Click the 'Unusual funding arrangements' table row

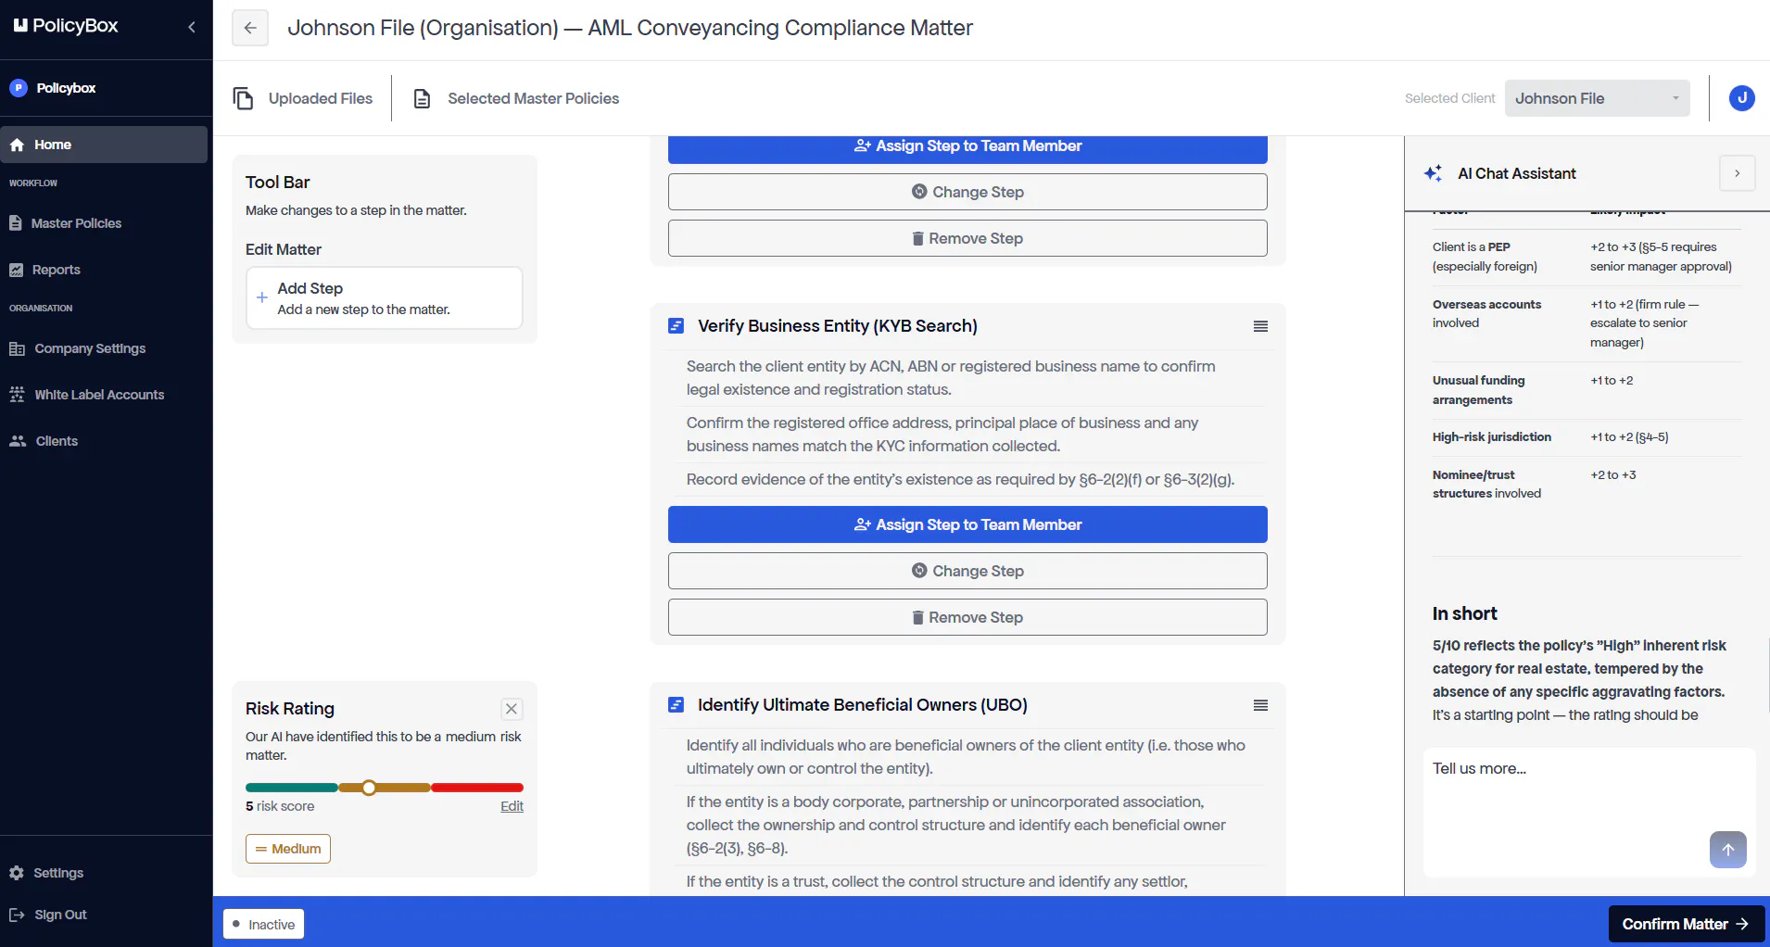coord(1587,390)
